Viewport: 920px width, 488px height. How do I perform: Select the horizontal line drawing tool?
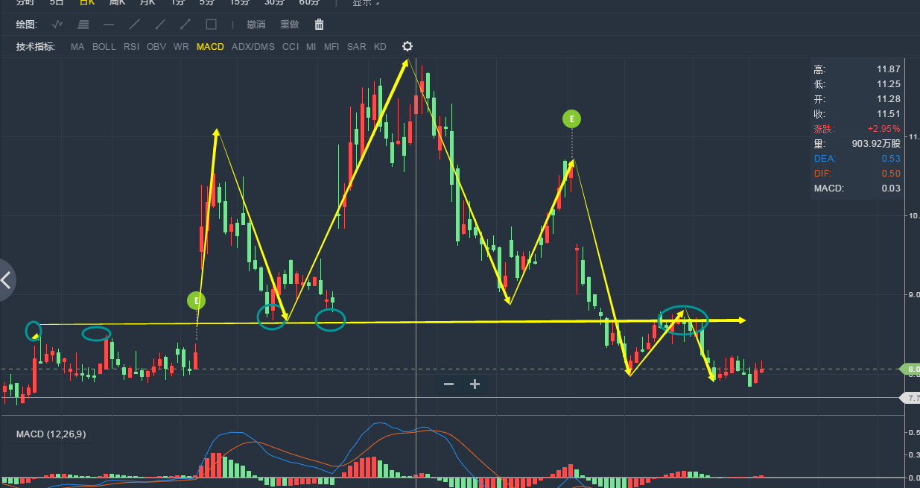[109, 25]
